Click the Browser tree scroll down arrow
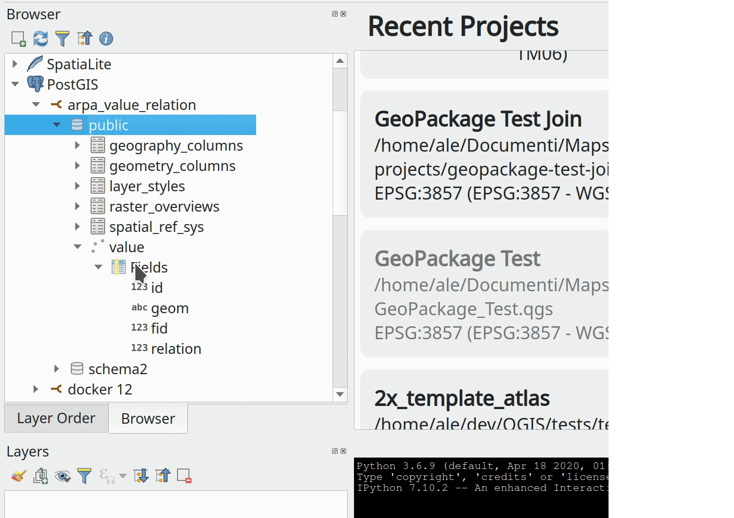 click(340, 394)
